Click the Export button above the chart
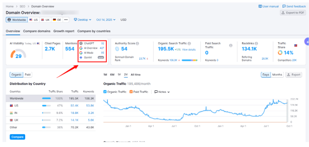309x147 pixels. click(294, 75)
